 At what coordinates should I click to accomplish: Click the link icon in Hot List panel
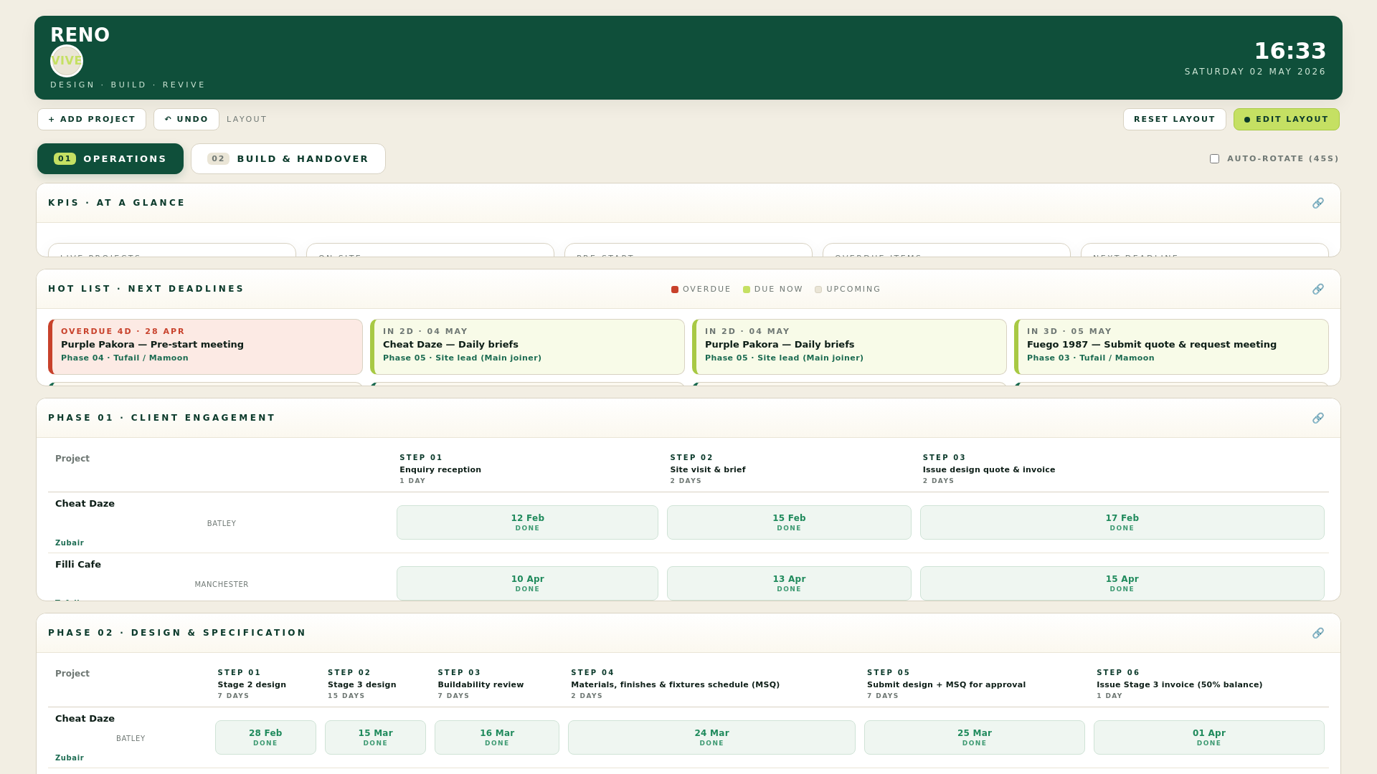[x=1318, y=289]
